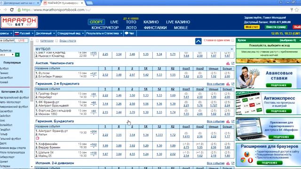Click the Marathon Bet logo
The width and height of the screenshot is (301, 169).
pyautogui.click(x=19, y=22)
